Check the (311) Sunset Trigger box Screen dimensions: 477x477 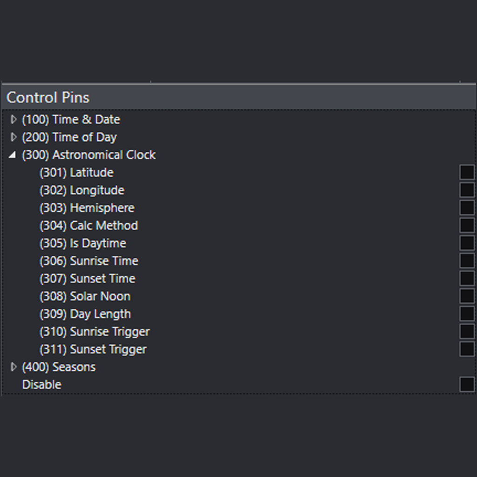466,349
